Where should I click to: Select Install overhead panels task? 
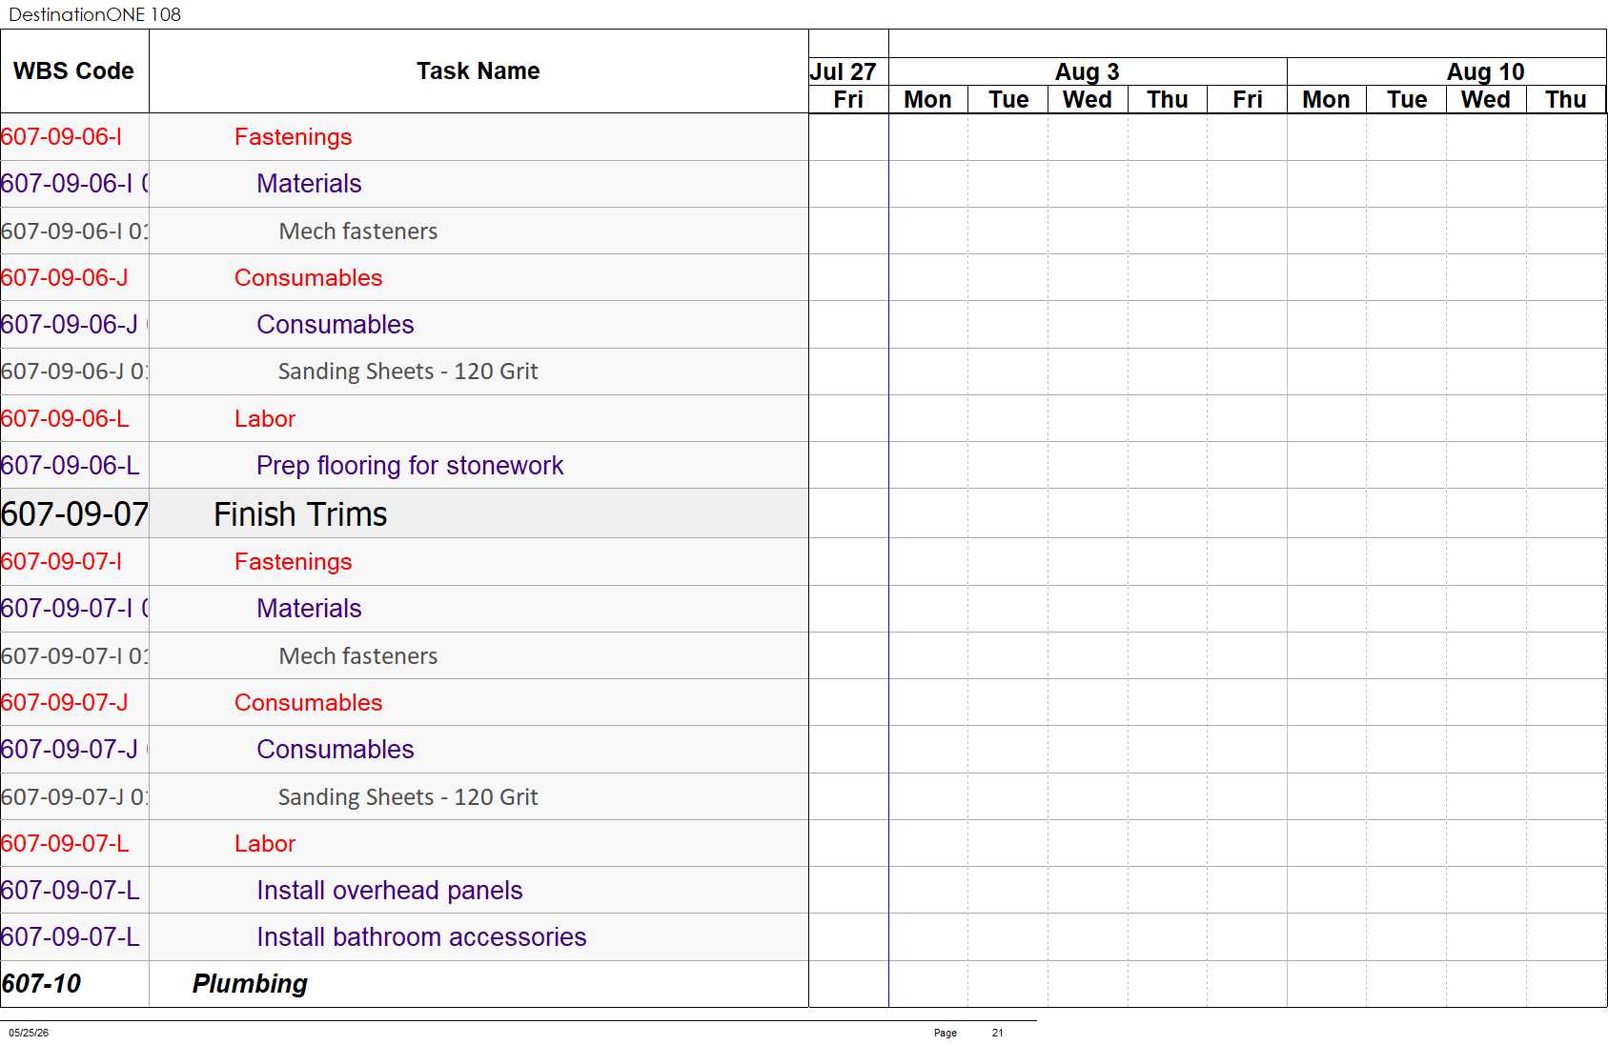(x=390, y=891)
